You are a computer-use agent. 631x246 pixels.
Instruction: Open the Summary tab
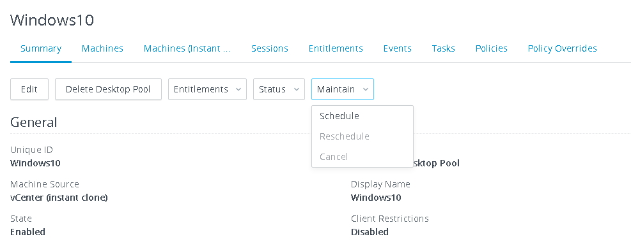(x=41, y=48)
